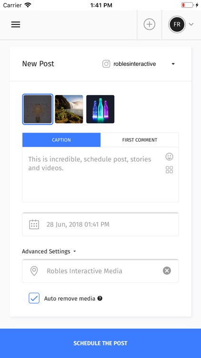This screenshot has width=201, height=358.
Task: Click the Instagram logo beside roblesinteractive
Action: pos(106,64)
